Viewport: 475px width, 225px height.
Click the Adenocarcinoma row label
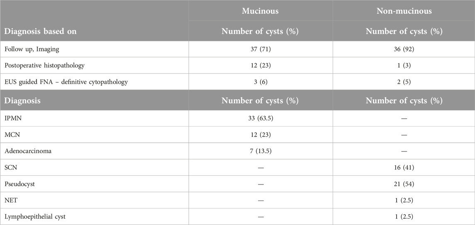[28, 151]
